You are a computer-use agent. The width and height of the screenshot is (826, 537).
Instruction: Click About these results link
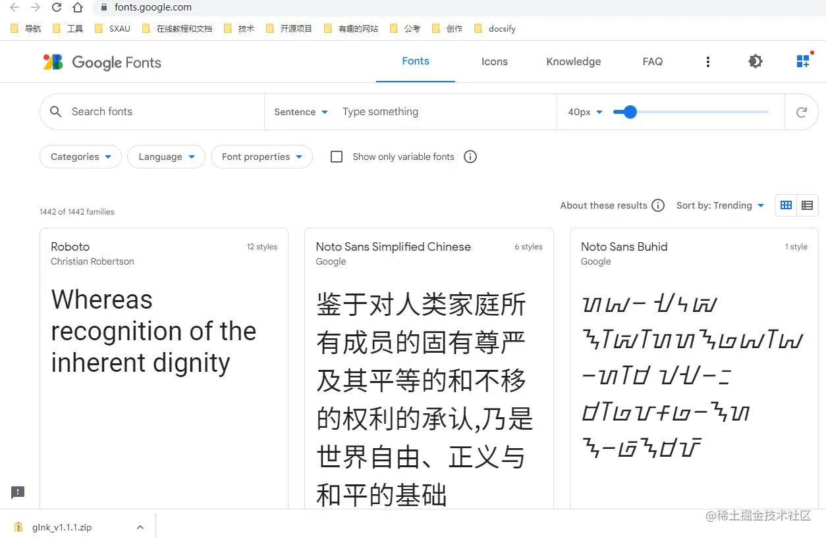tap(604, 205)
